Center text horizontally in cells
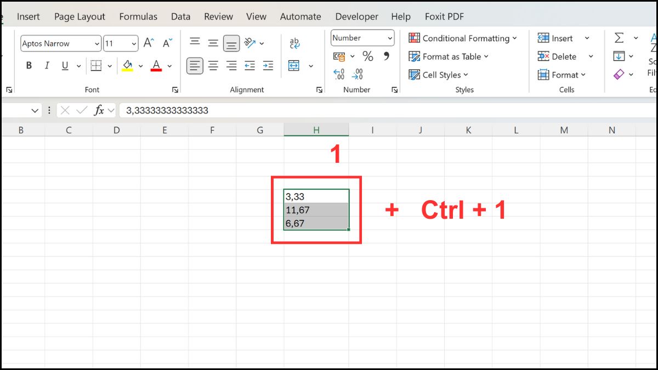The width and height of the screenshot is (658, 370). click(213, 66)
